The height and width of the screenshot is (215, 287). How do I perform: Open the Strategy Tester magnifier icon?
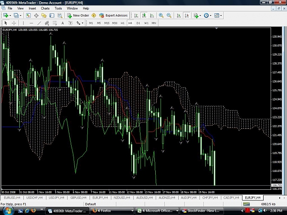click(x=60, y=16)
